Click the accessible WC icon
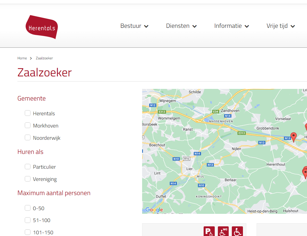The height and width of the screenshot is (236, 307). [x=223, y=231]
